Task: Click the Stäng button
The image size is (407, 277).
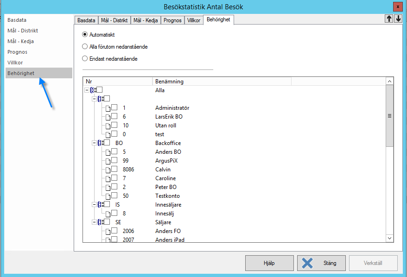Action: click(321, 263)
